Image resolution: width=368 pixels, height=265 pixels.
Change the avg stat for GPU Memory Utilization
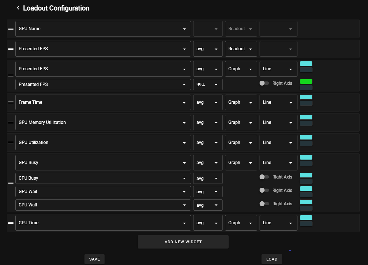(x=208, y=122)
